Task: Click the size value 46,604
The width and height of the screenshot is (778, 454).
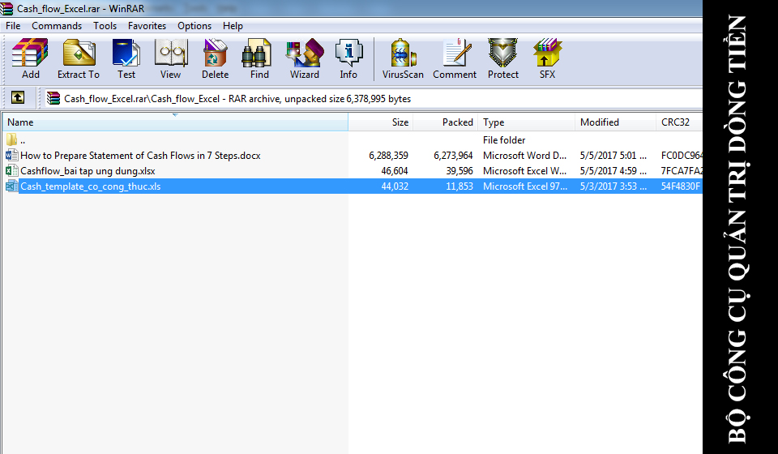Action: [x=395, y=171]
